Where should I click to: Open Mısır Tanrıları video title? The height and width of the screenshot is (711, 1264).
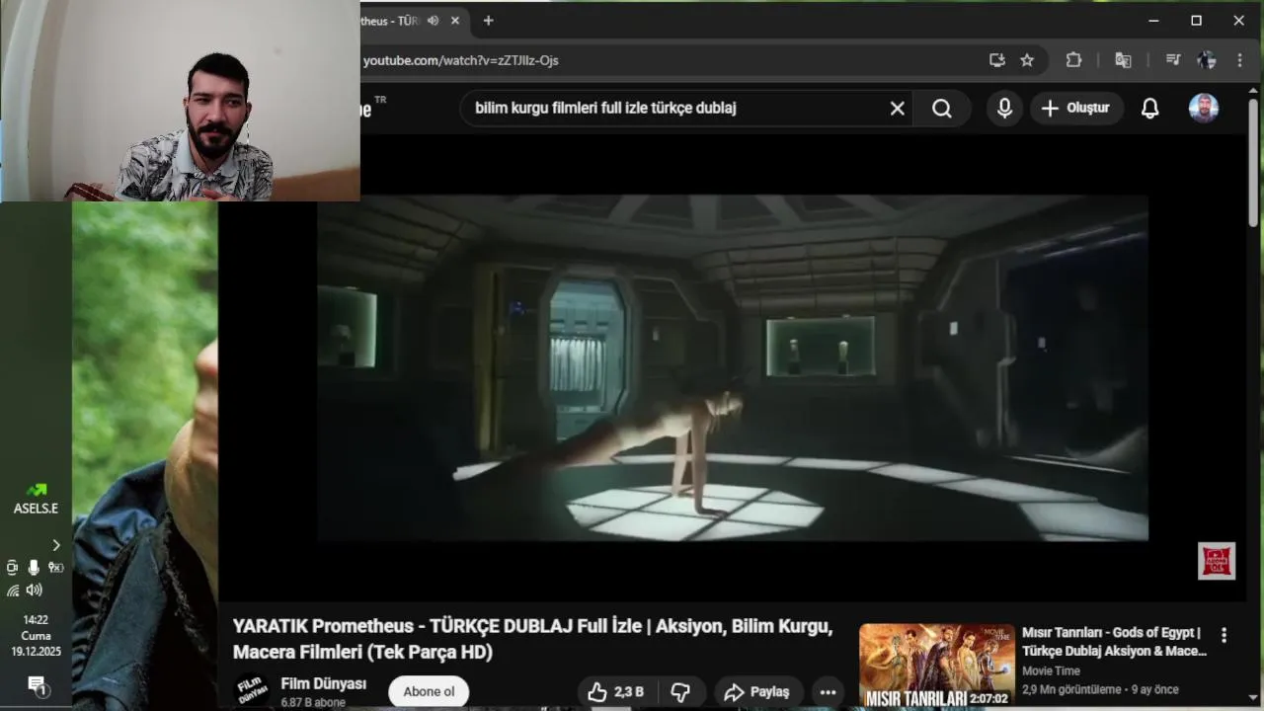(1114, 642)
